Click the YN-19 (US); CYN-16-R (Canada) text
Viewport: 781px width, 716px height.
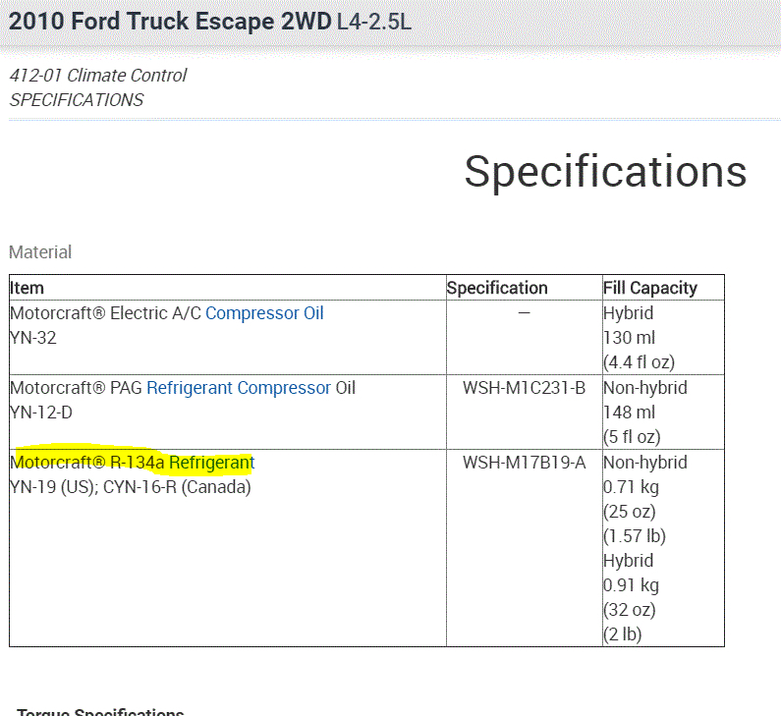(131, 487)
